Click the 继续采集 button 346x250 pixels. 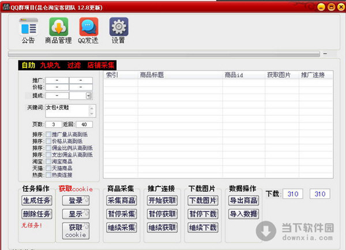[x=122, y=228]
